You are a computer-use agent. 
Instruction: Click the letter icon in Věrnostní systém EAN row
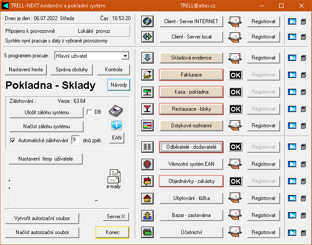[235, 164]
